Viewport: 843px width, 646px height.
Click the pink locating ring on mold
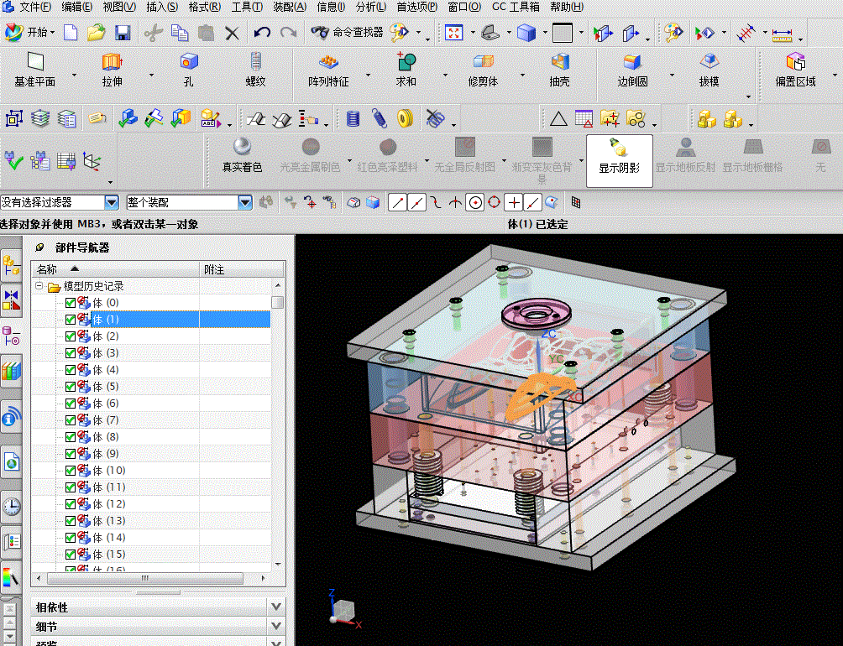[535, 314]
